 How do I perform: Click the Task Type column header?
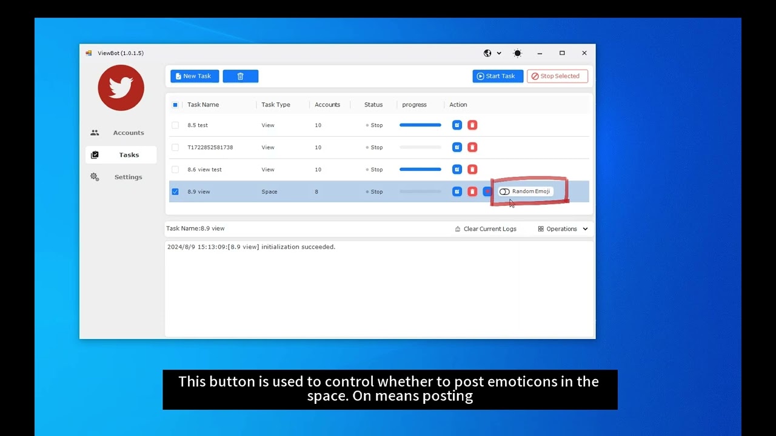[276, 105]
